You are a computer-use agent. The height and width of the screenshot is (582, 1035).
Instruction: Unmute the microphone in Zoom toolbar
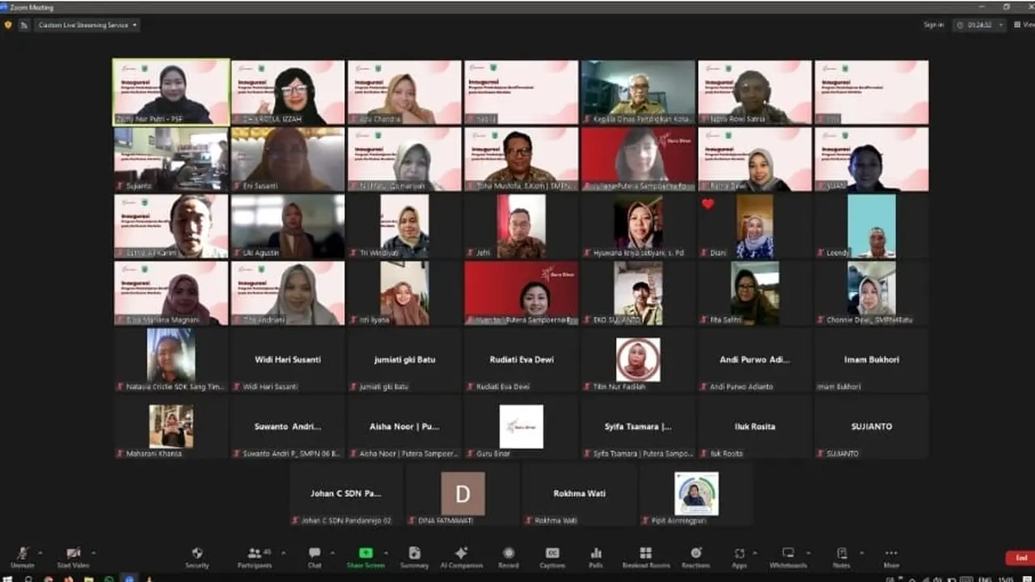(x=23, y=557)
